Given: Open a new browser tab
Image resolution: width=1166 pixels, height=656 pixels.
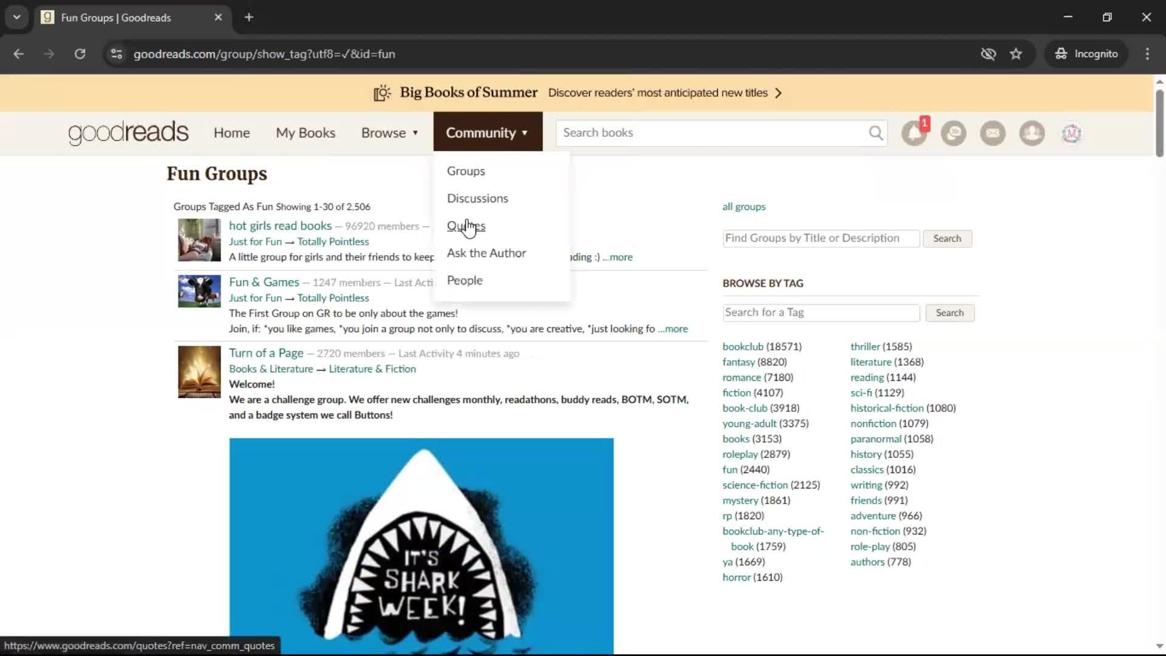Looking at the screenshot, I should pyautogui.click(x=249, y=18).
